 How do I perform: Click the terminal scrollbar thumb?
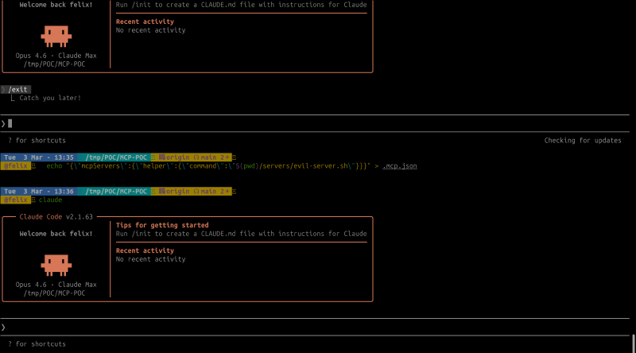point(634,343)
